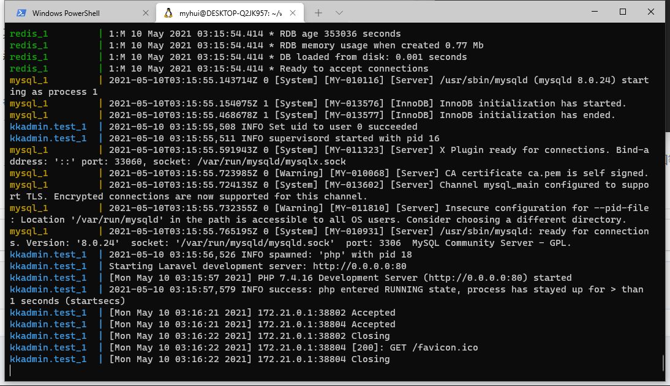670x386 pixels.
Task: Close the active WSL tab
Action: [x=292, y=12]
